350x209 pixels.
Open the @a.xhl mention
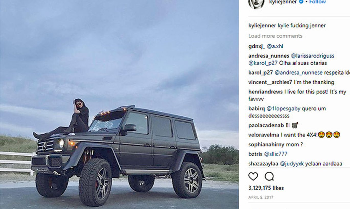tap(275, 47)
